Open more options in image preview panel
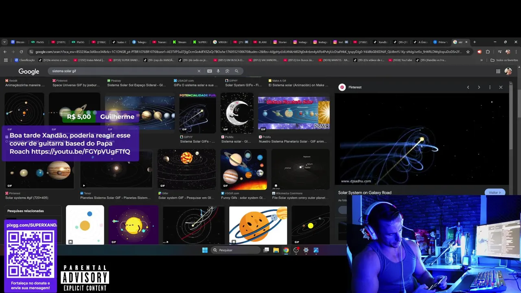Viewport: 521px width, 293px height. click(x=490, y=87)
